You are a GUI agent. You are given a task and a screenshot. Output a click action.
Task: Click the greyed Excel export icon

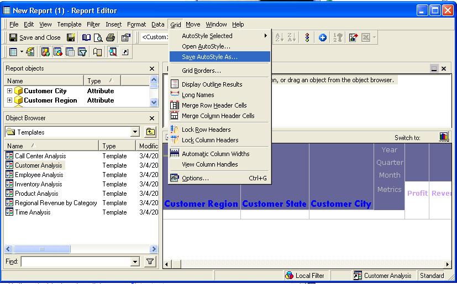click(365, 37)
